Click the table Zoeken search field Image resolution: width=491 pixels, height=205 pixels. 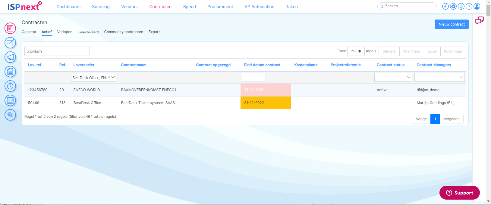point(57,51)
